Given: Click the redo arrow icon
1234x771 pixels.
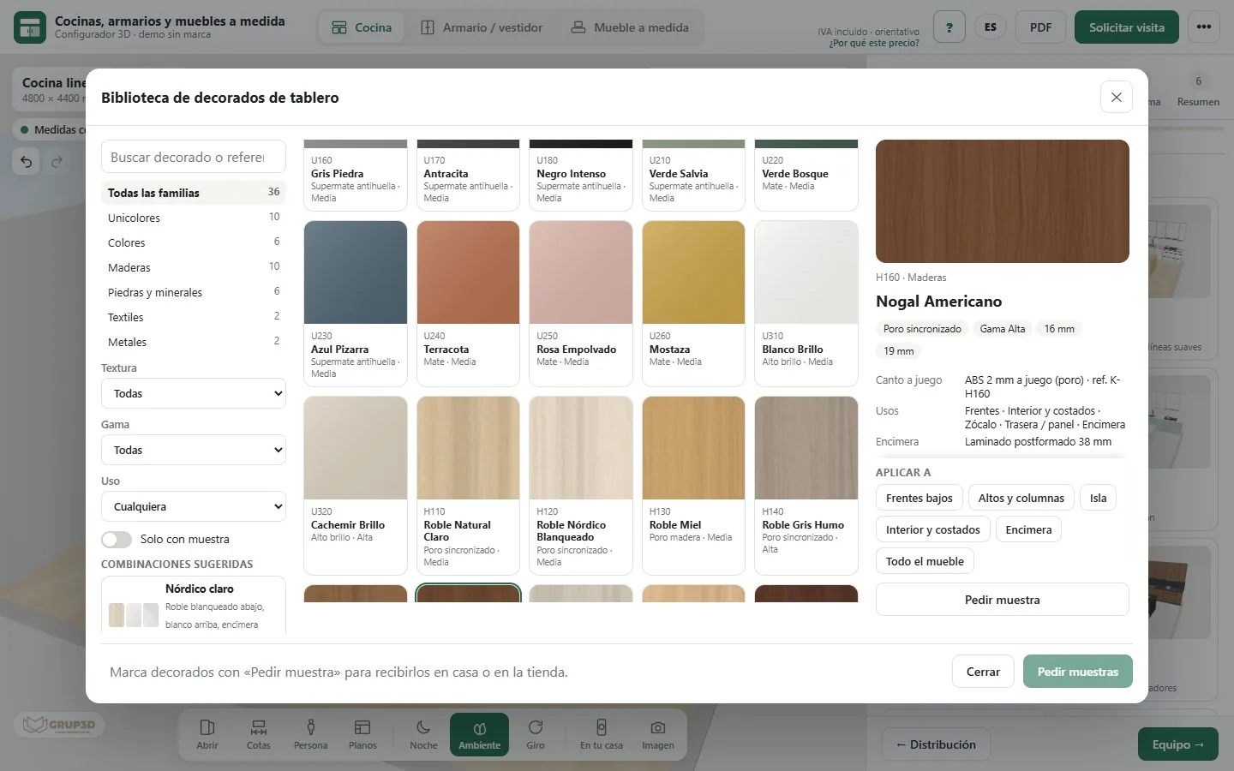Looking at the screenshot, I should (57, 161).
